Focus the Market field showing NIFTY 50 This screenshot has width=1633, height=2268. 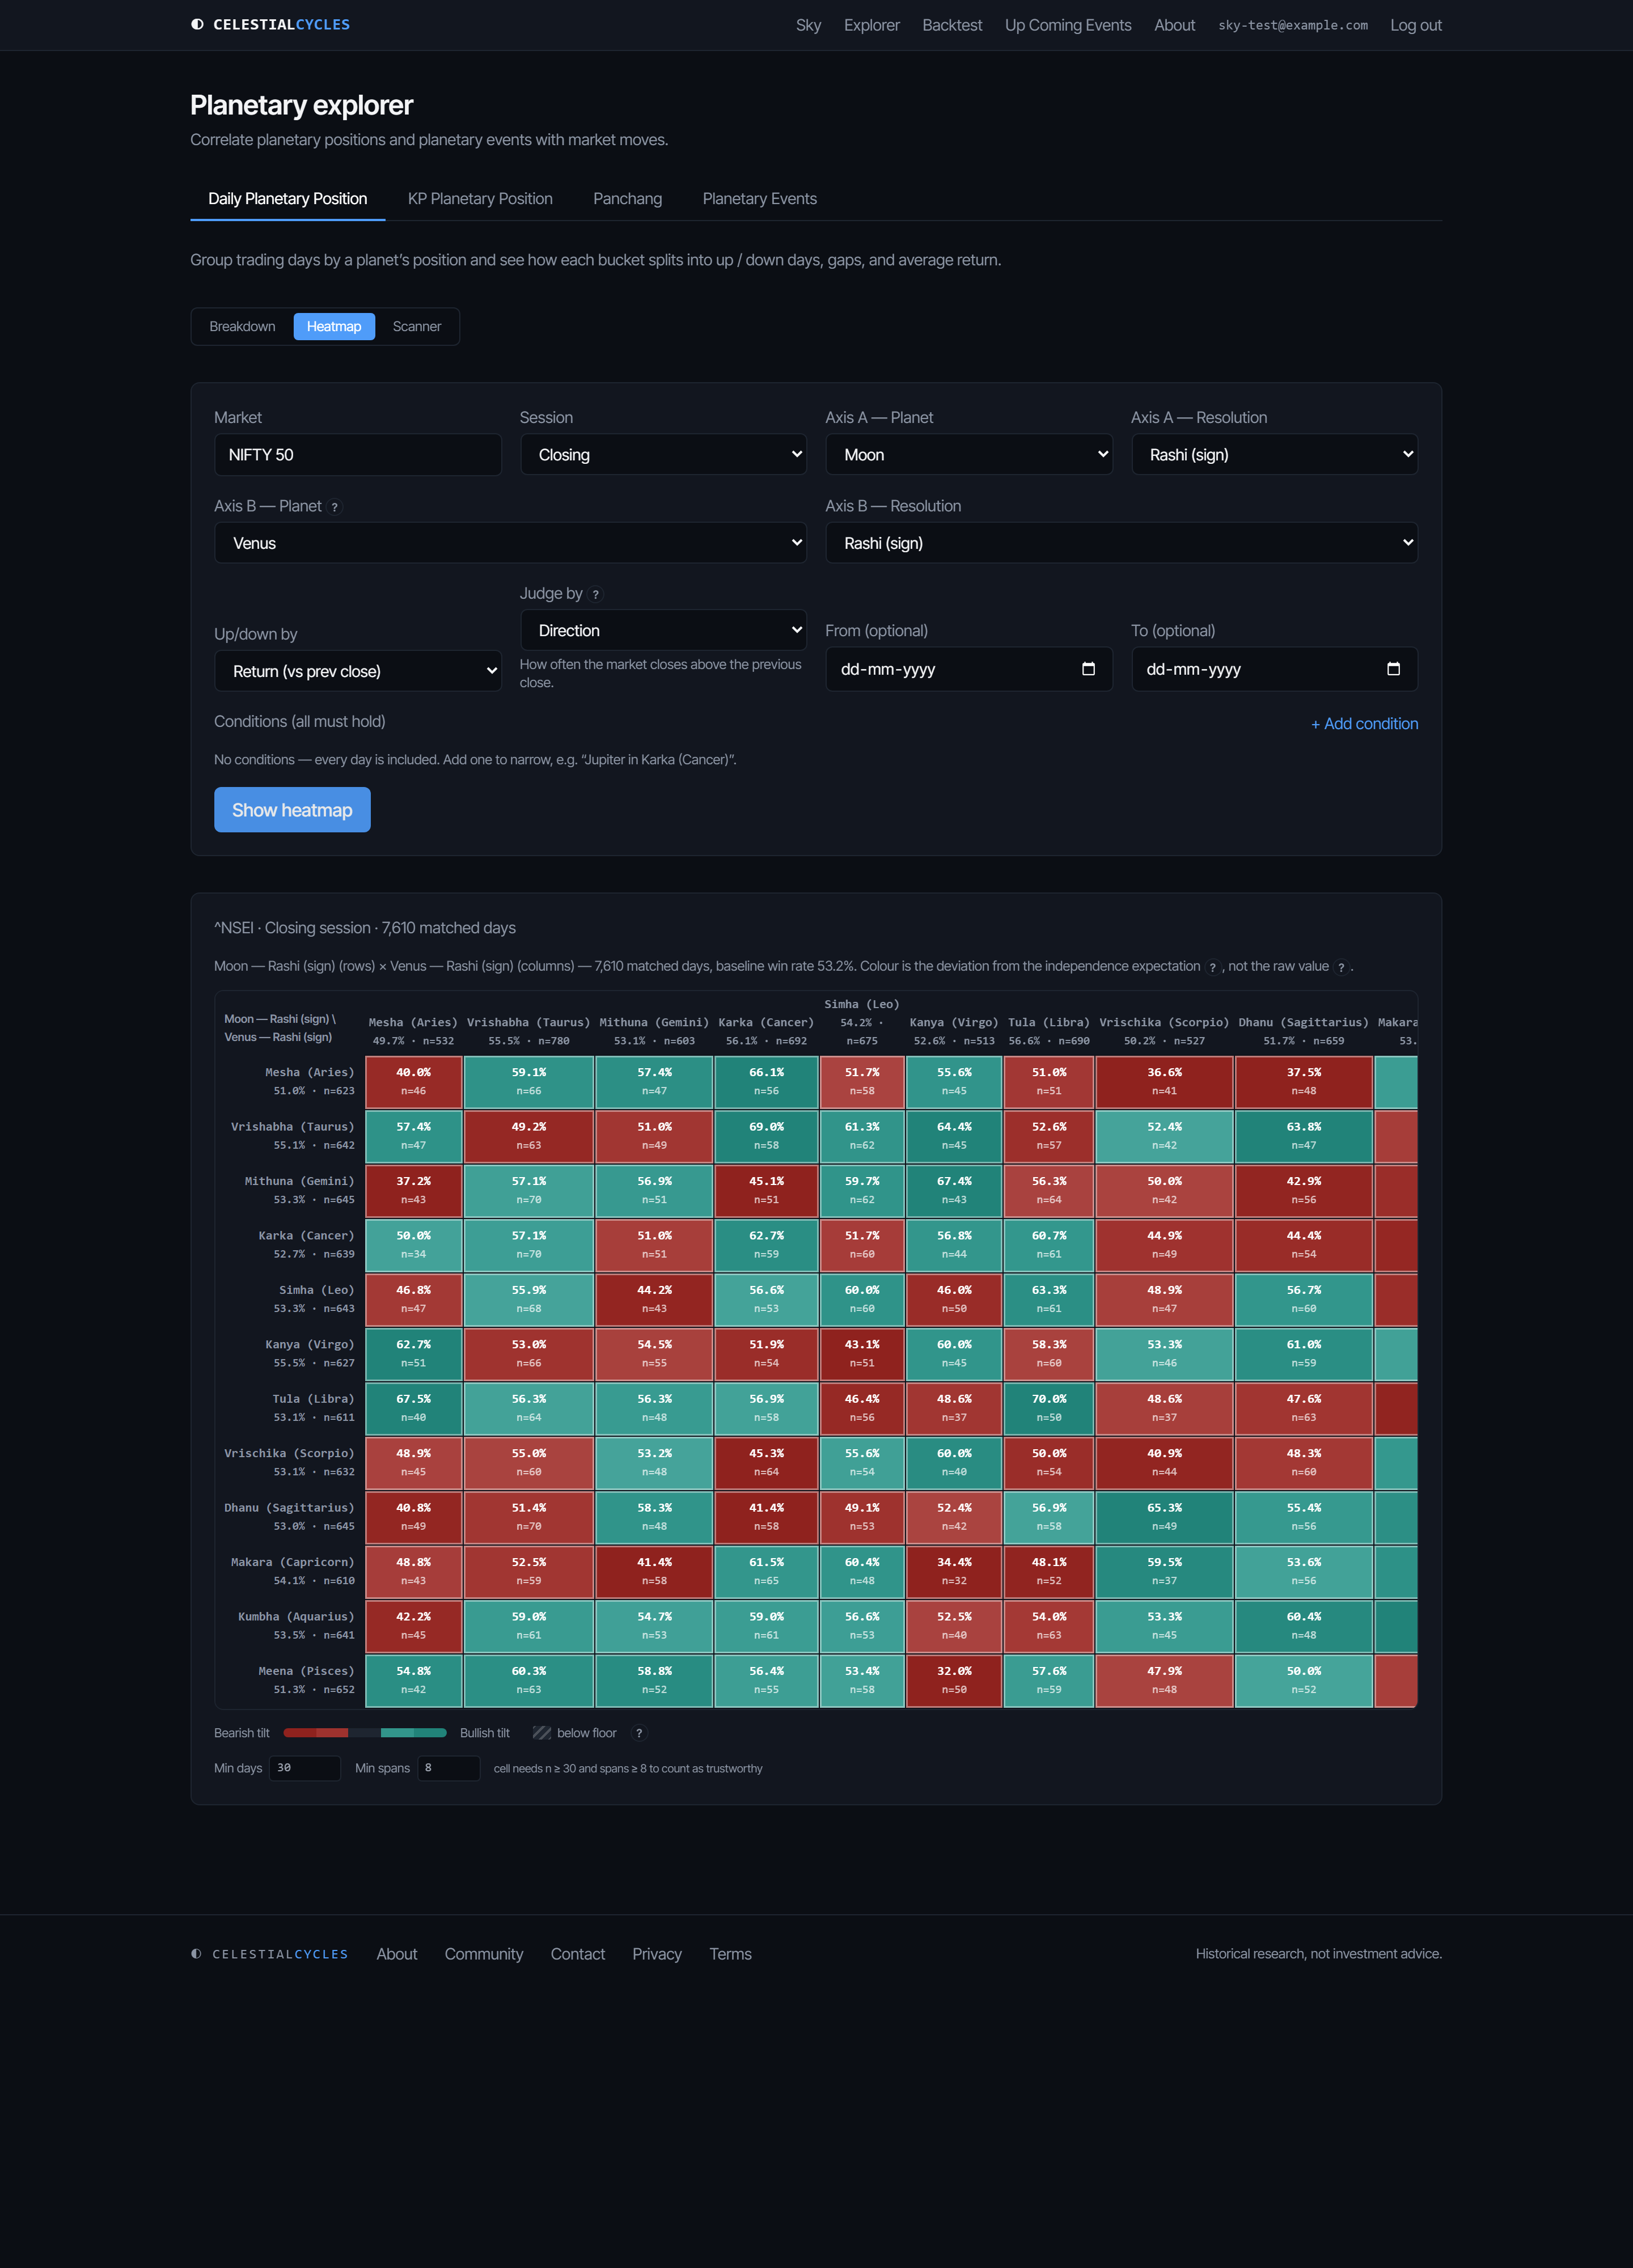click(358, 454)
